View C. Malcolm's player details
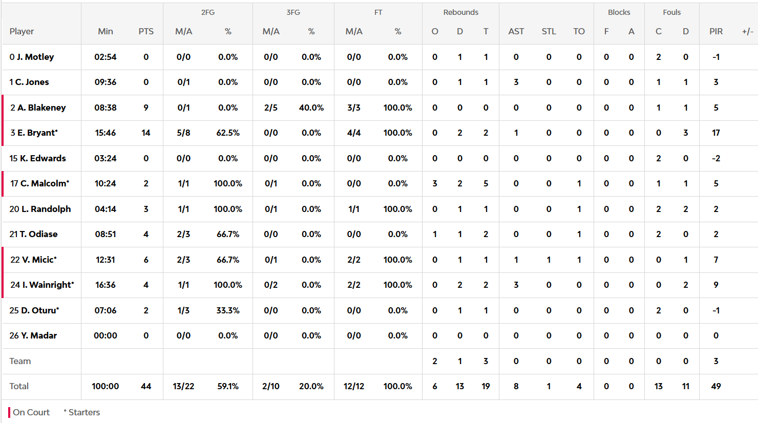This screenshot has width=758, height=423. [x=44, y=183]
